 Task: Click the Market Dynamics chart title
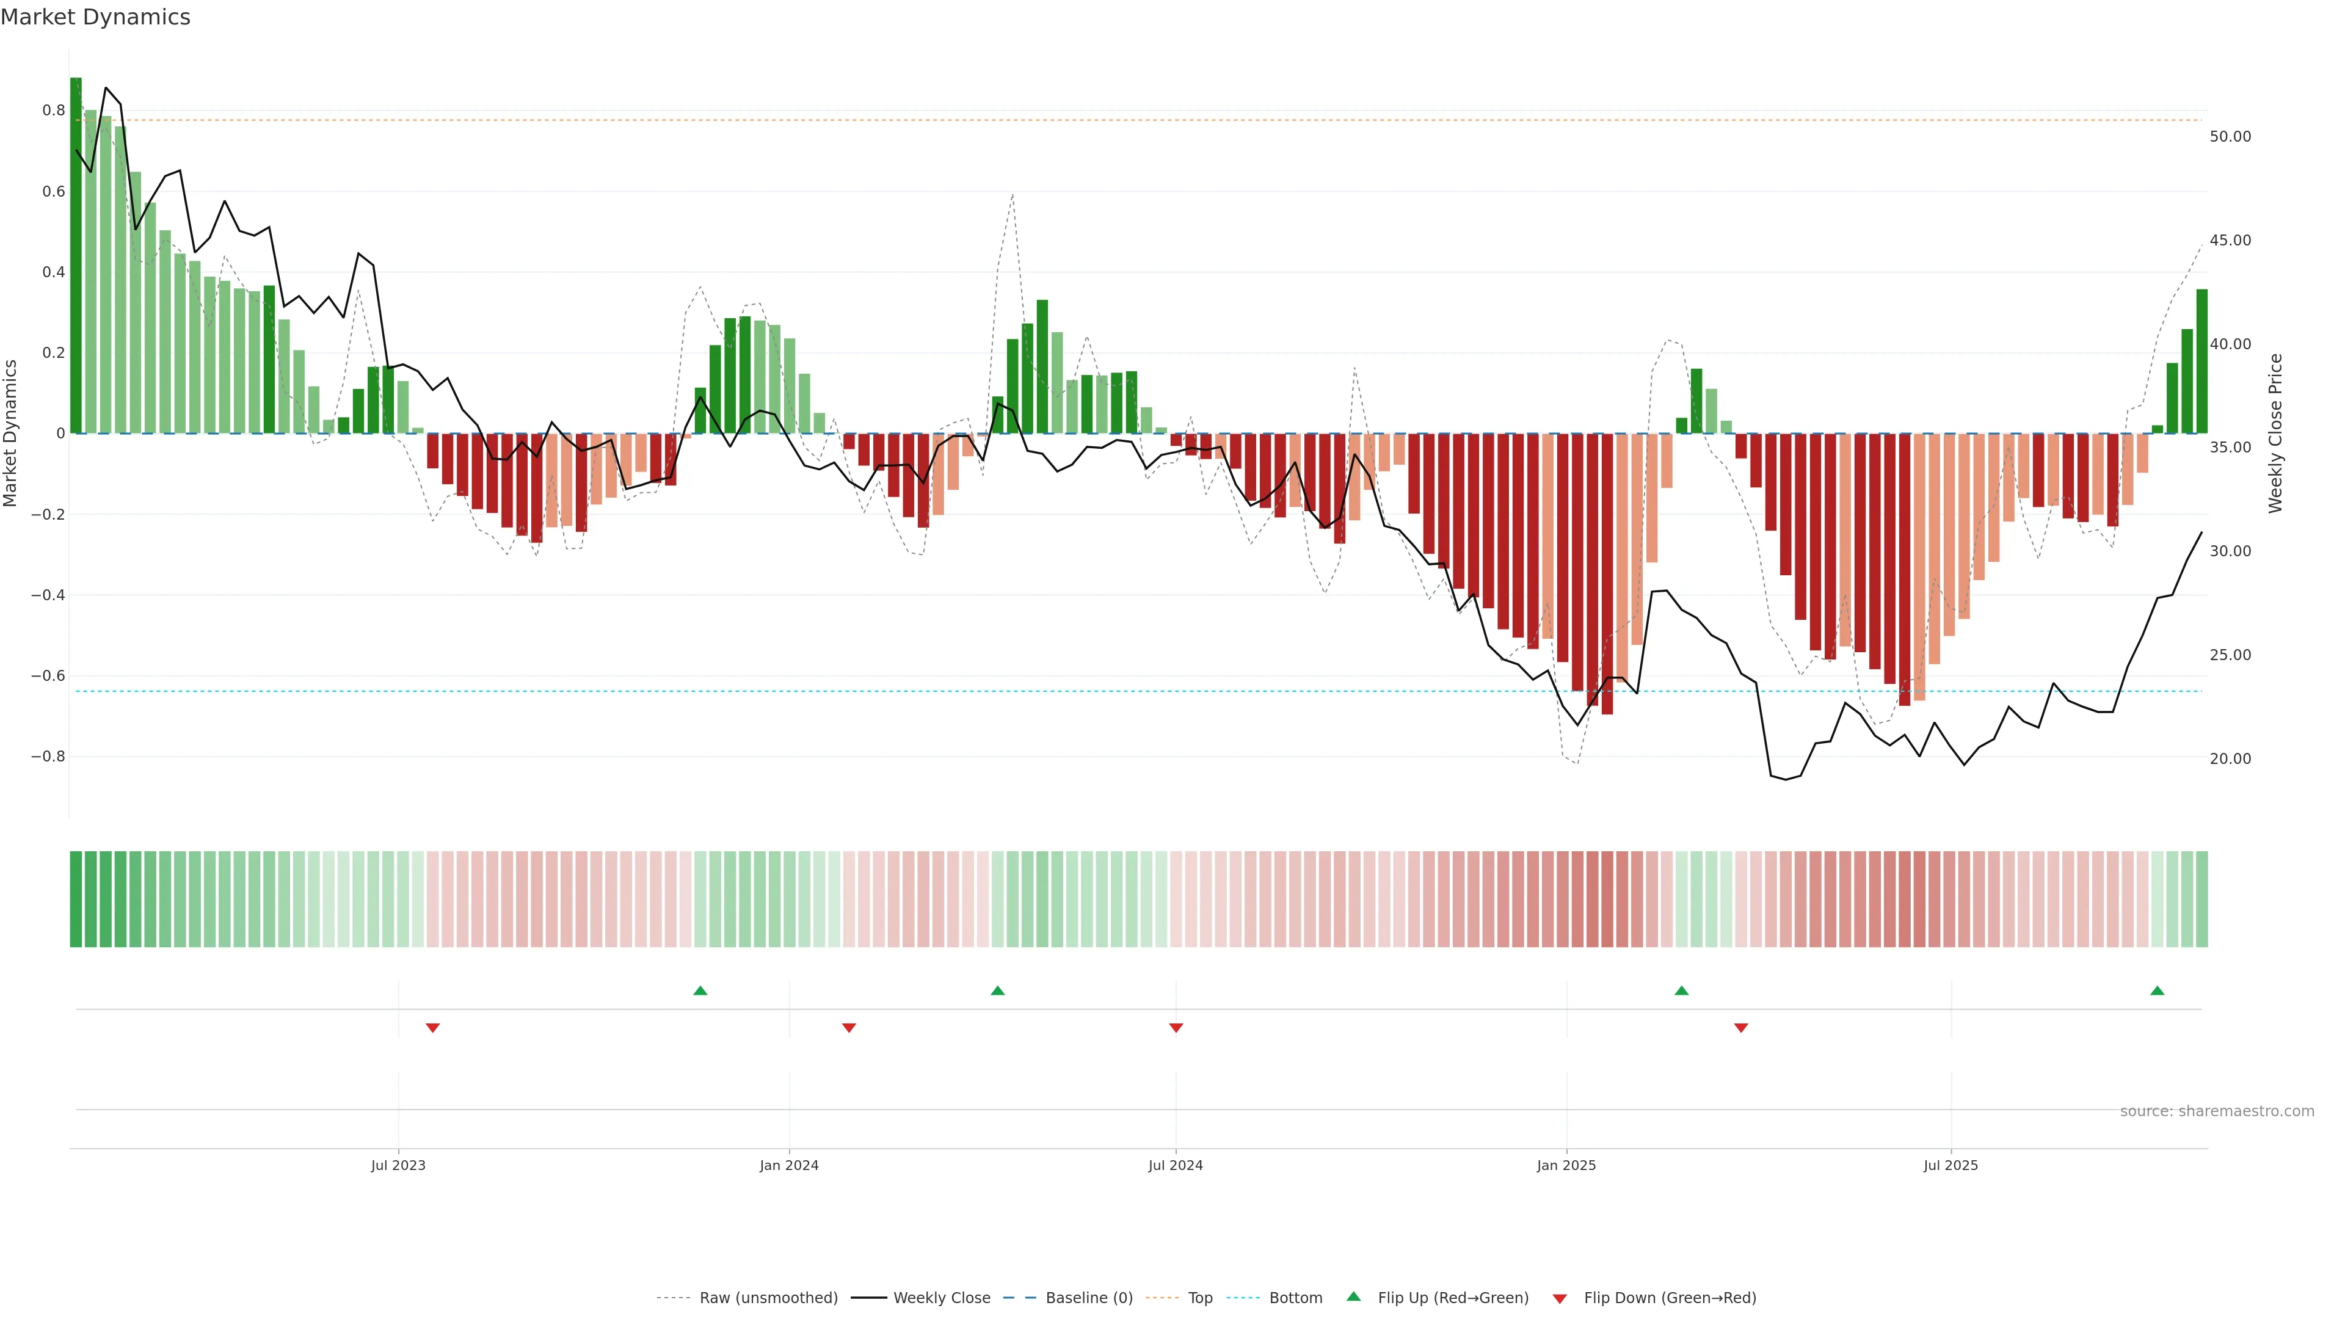[96, 17]
